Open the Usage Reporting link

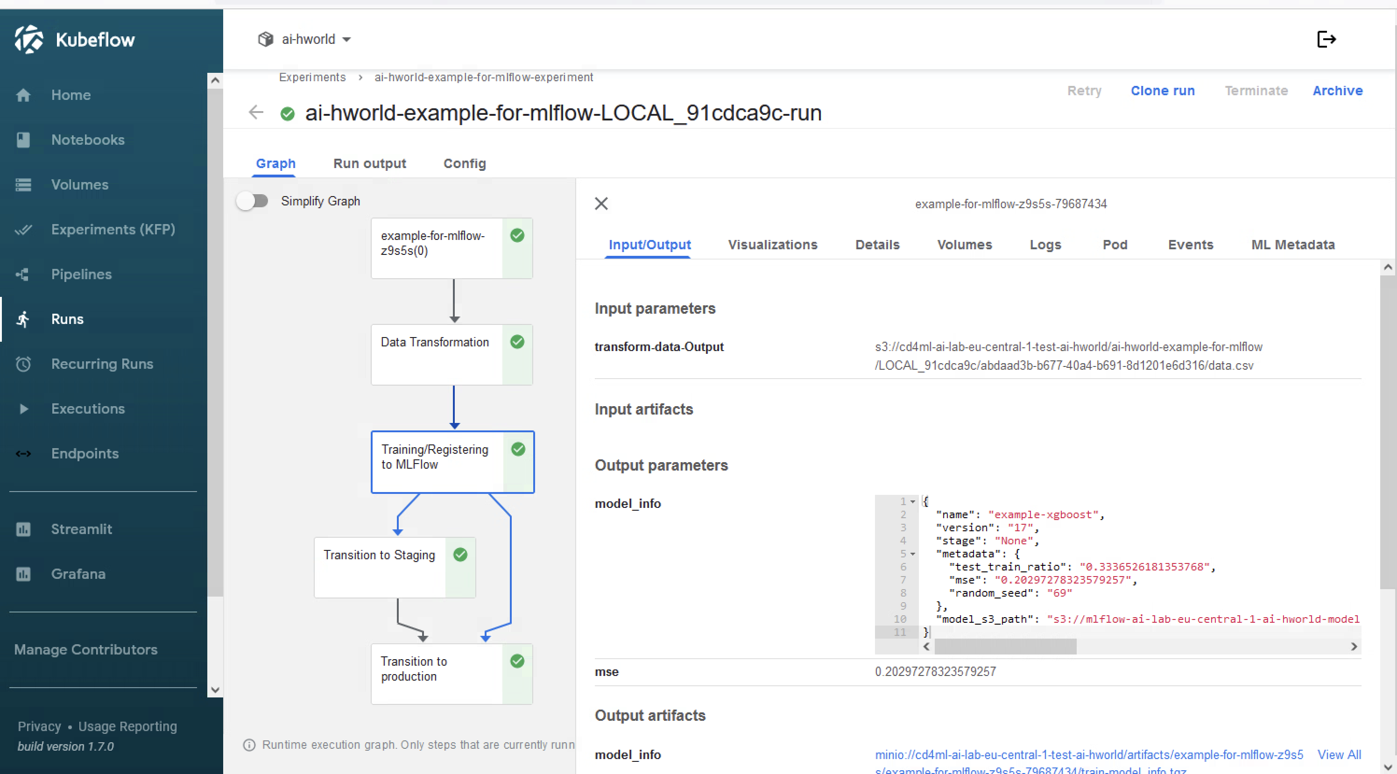tap(127, 726)
